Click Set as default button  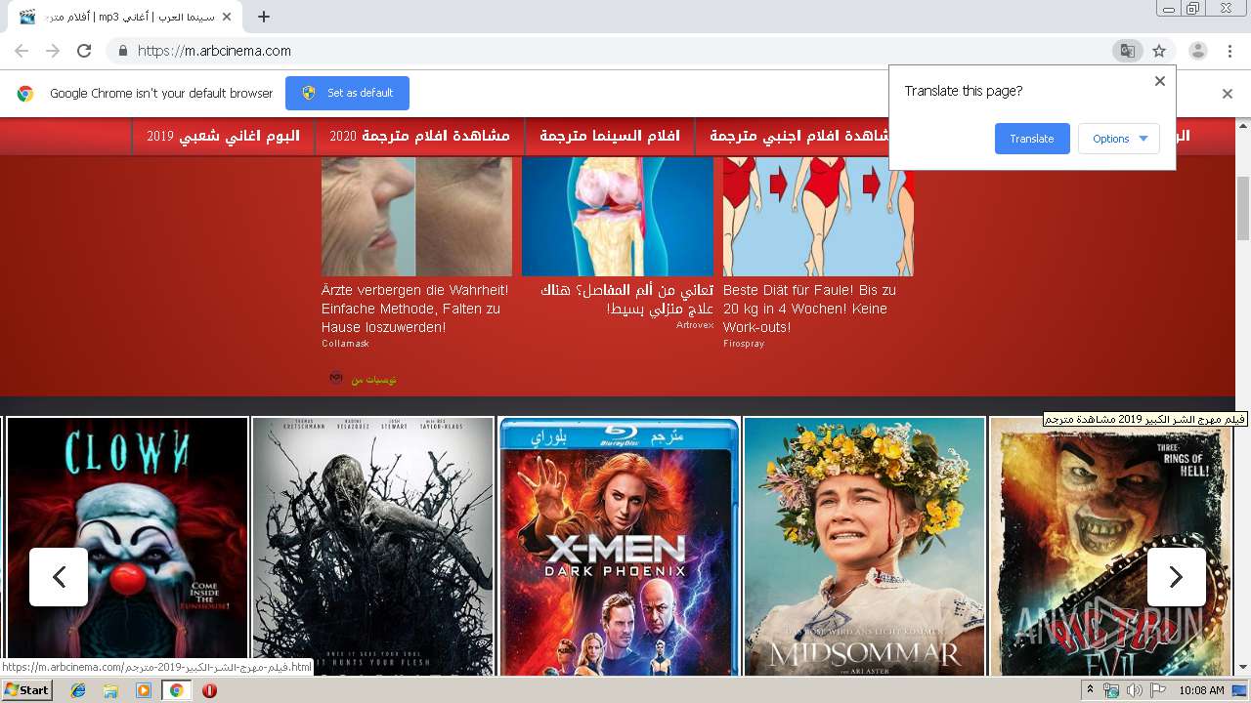pyautogui.click(x=347, y=93)
